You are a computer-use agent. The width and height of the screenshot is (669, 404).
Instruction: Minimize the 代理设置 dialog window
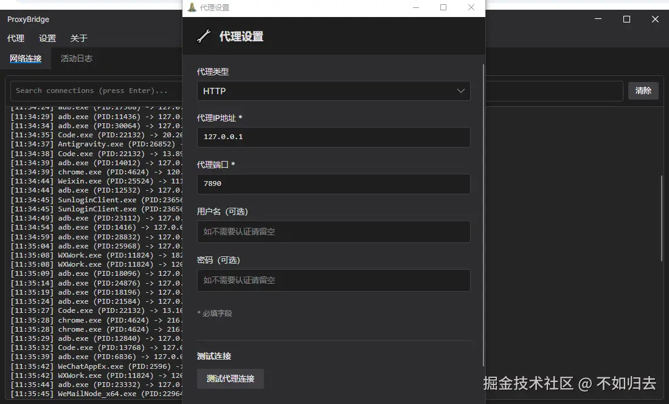[416, 7]
